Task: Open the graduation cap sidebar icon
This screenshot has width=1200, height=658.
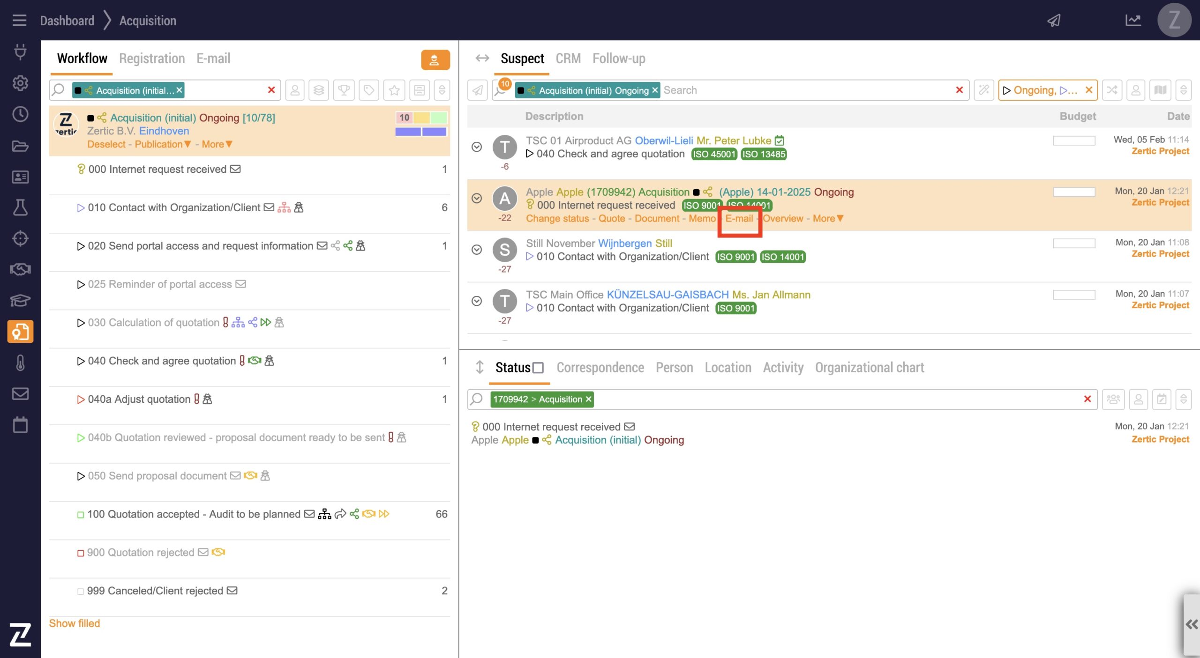Action: coord(20,300)
